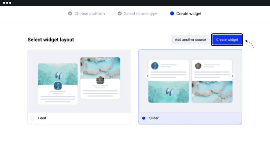This screenshot has height=145, width=270.
Task: Go to Select source type step
Action: point(140,13)
